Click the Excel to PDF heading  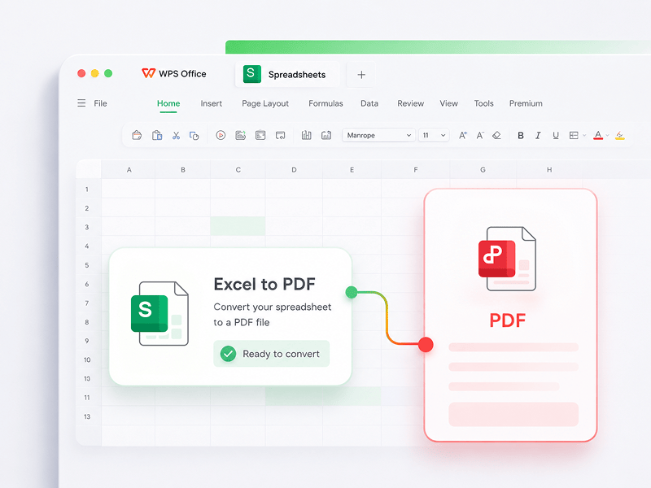tap(264, 284)
